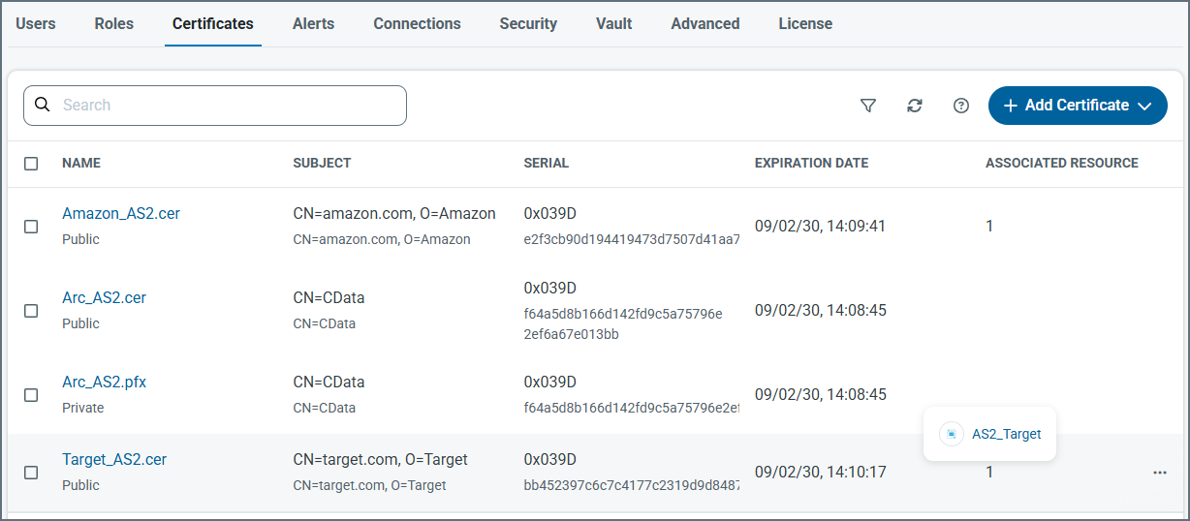Switch to the Users tab
The image size is (1190, 521).
(x=36, y=23)
